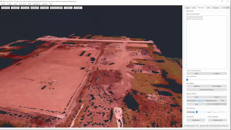Open the Code combo box

point(222,112)
